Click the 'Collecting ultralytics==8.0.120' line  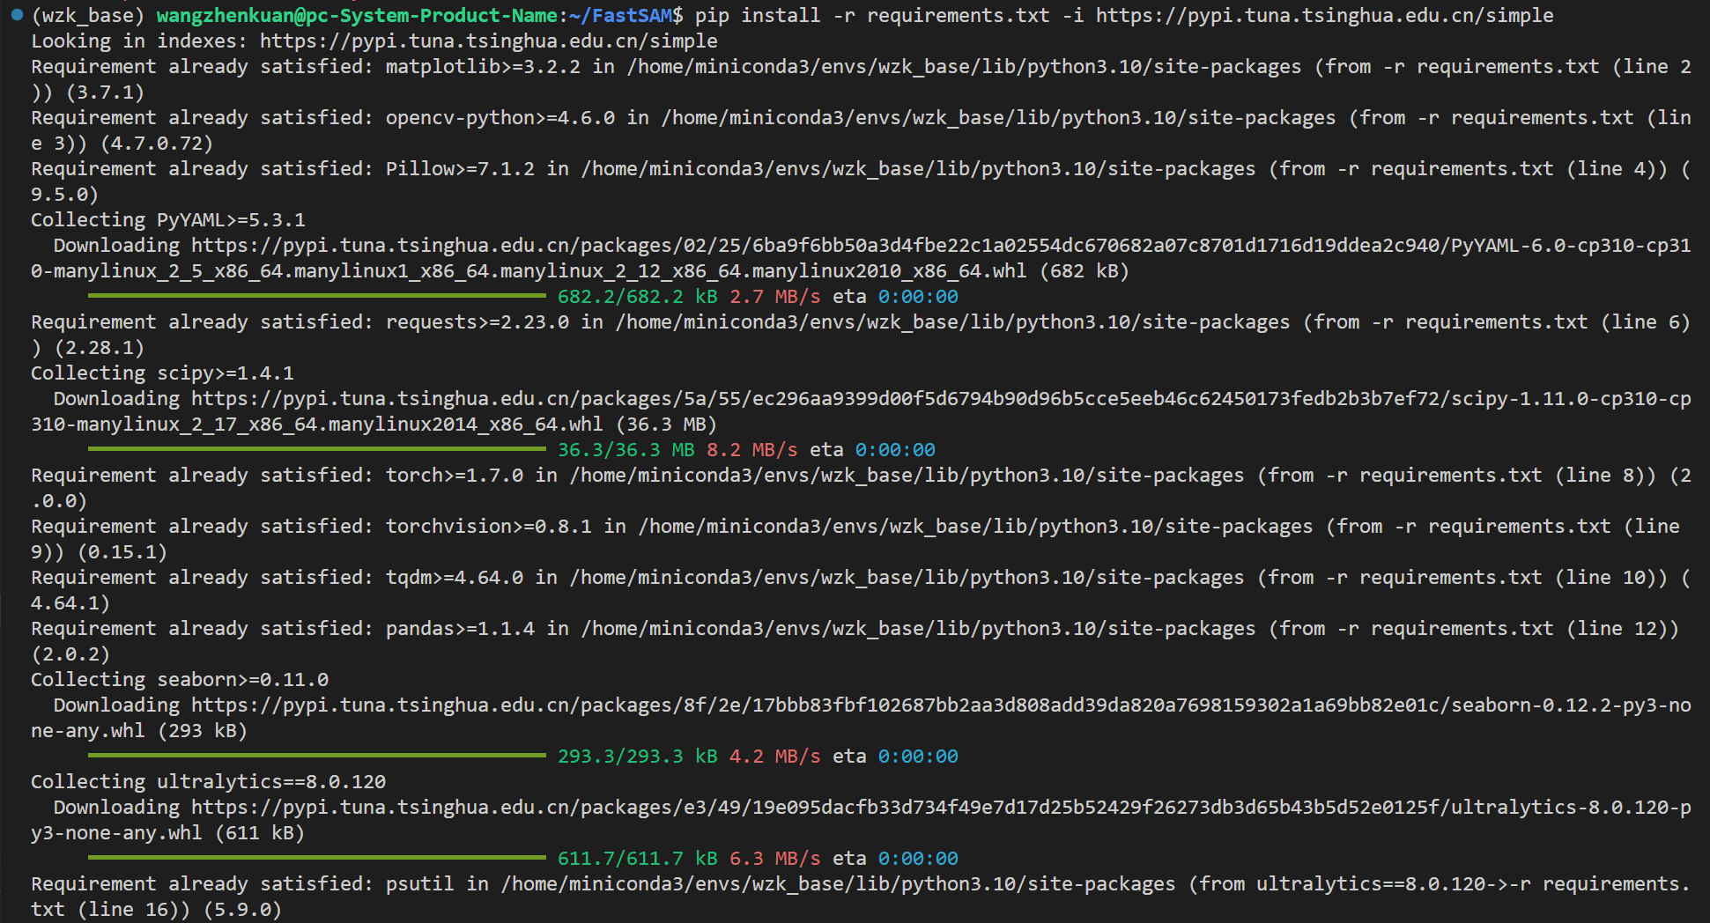tap(208, 782)
